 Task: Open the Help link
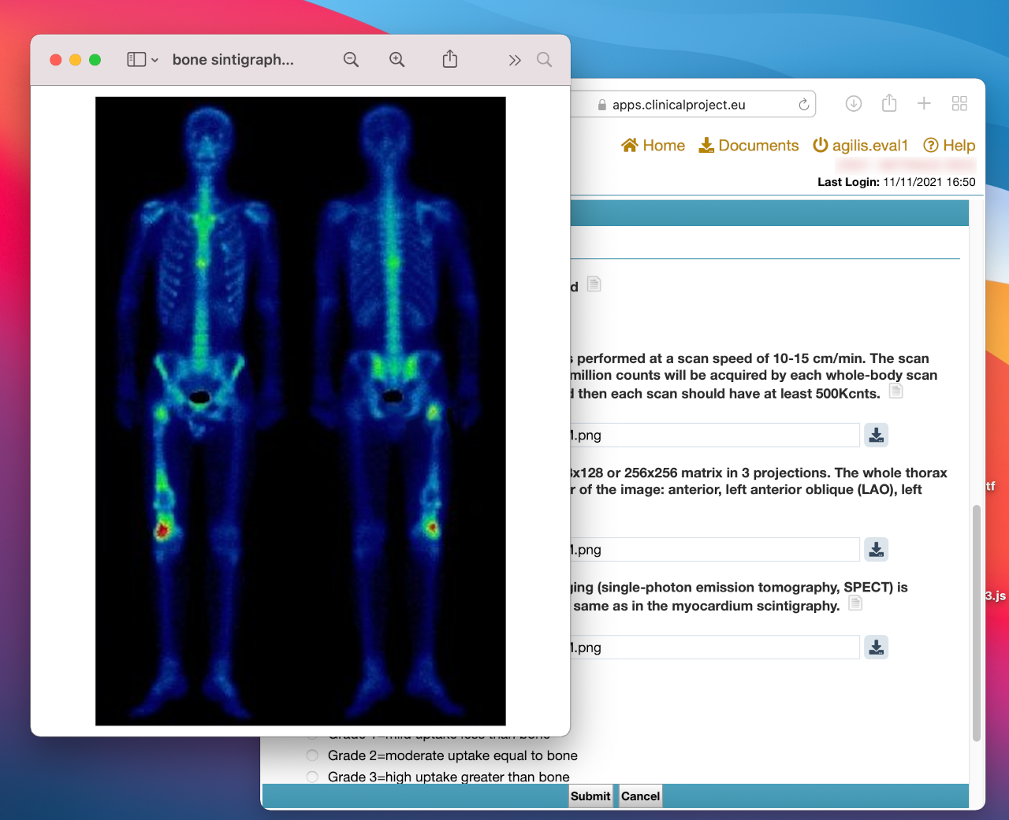[949, 145]
